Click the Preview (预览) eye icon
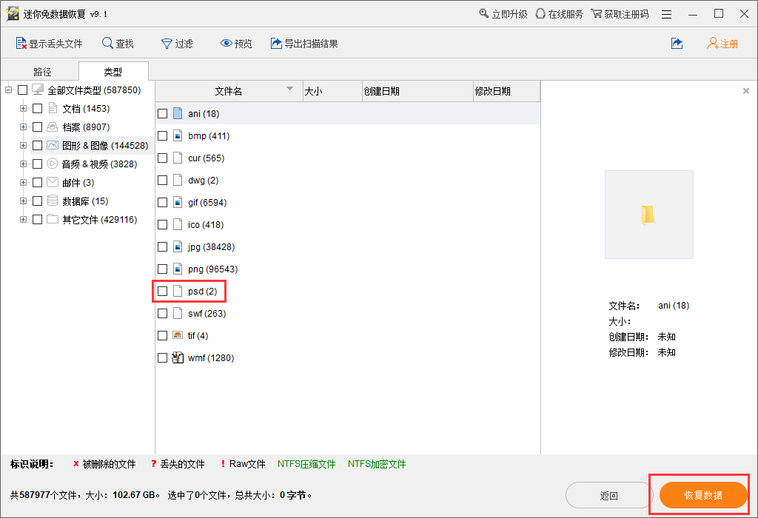The image size is (758, 518). click(226, 44)
